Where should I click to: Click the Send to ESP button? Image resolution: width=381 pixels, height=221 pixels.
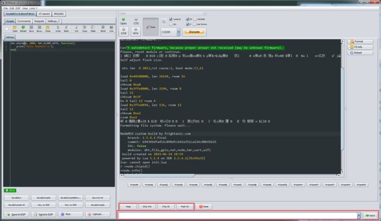tap(43, 215)
